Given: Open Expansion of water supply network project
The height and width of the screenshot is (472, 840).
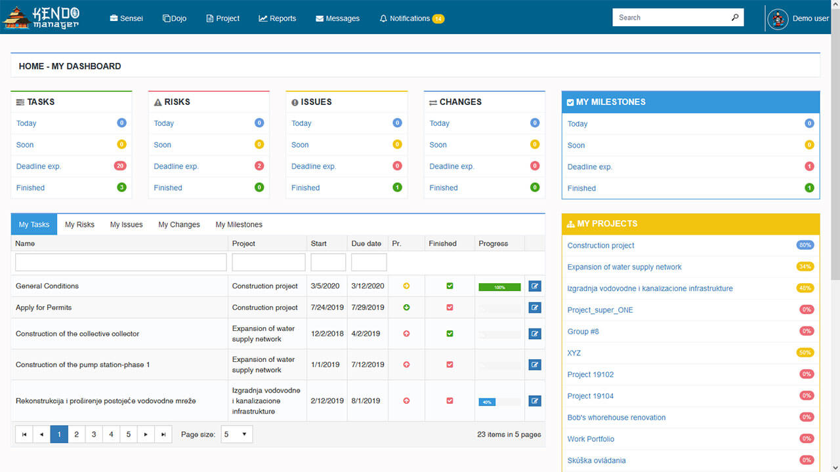Looking at the screenshot, I should point(625,267).
